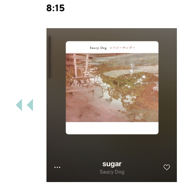Click the left triangle of the rewind arrows
The image size is (183, 190).
click(x=19, y=105)
